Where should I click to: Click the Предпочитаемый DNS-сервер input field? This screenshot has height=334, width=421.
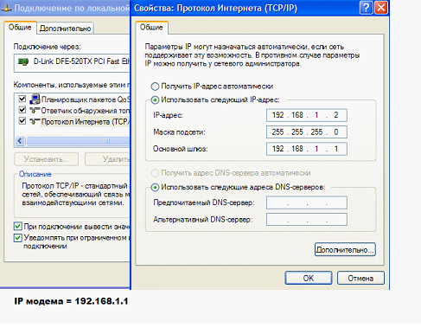click(307, 202)
